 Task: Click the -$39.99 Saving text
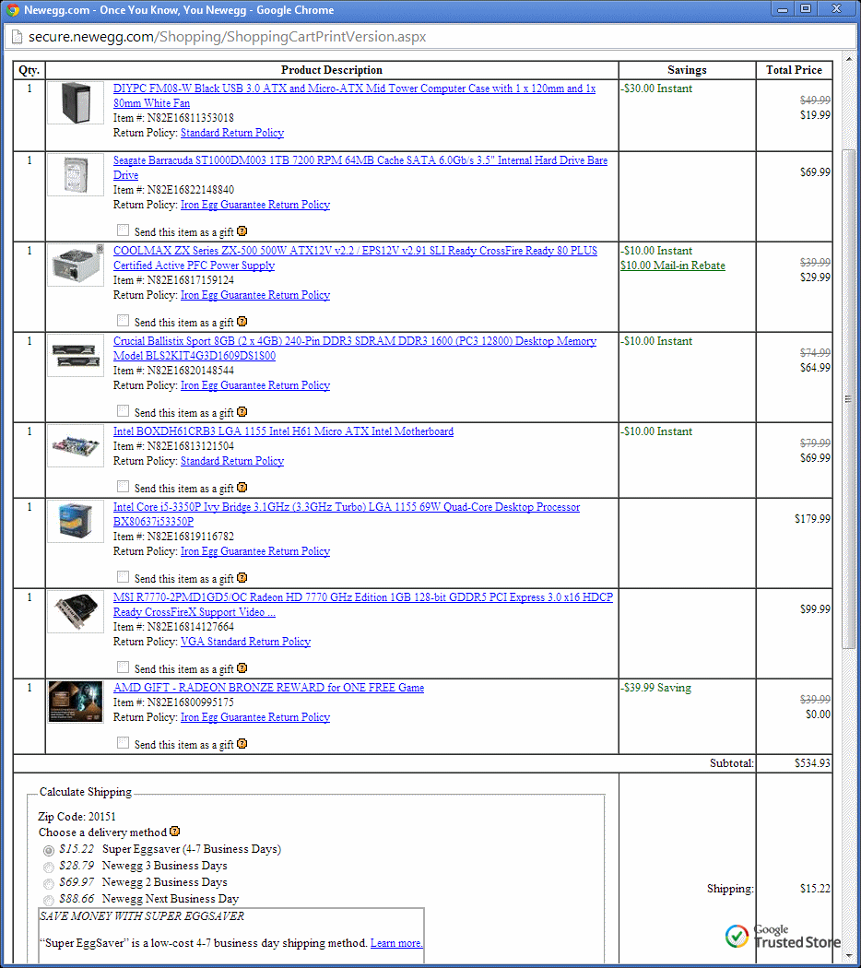click(x=656, y=688)
